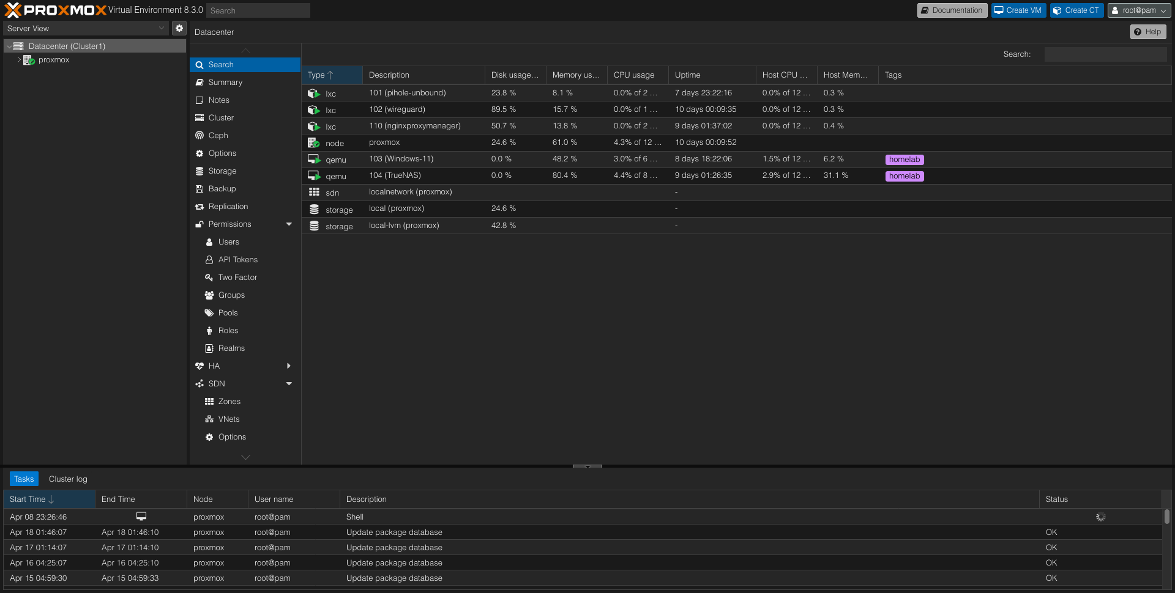
Task: Click the storage icon for local-lvm
Action: 314,226
